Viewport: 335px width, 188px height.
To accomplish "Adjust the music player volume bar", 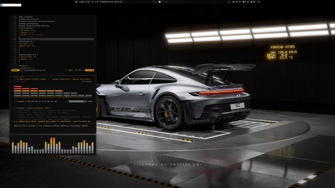I will (78, 101).
